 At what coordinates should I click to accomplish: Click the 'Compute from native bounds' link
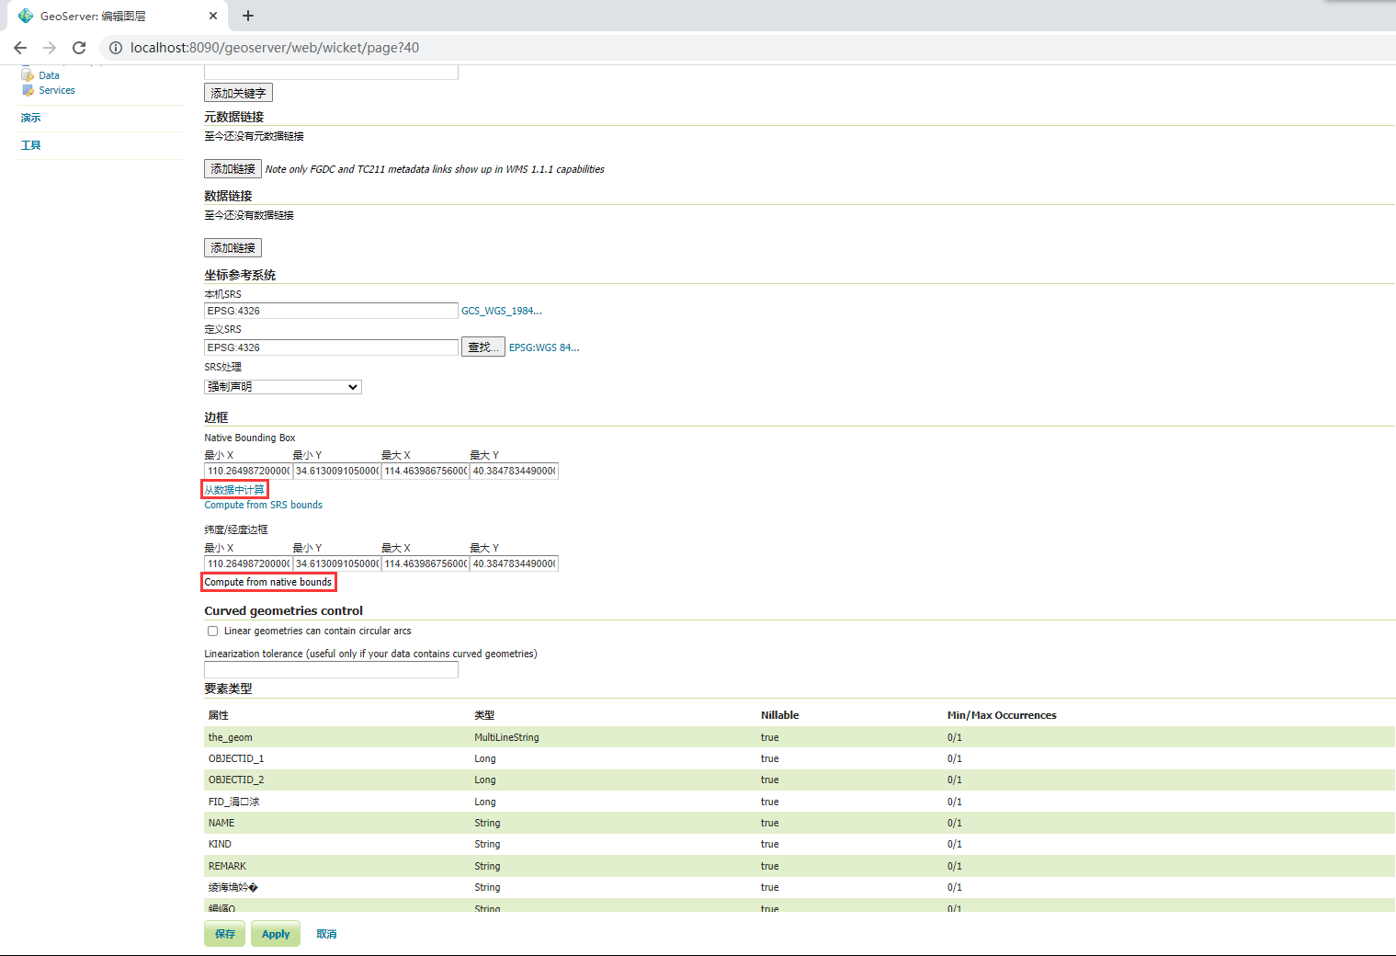(x=268, y=582)
